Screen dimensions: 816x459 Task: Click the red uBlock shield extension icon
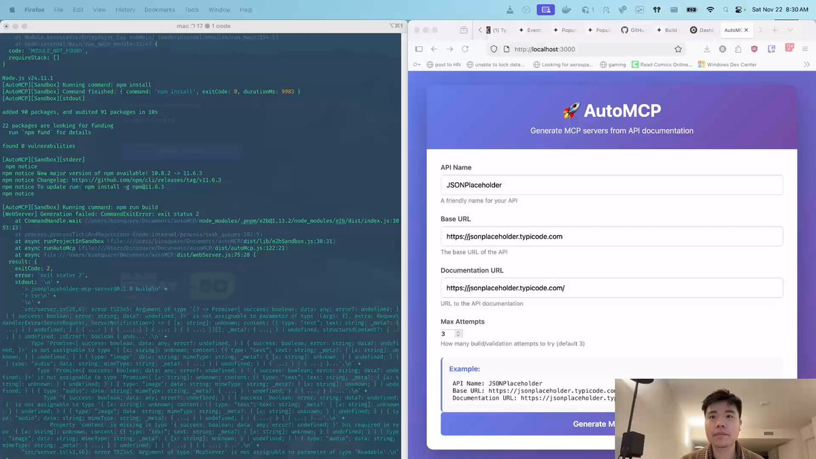[754, 49]
